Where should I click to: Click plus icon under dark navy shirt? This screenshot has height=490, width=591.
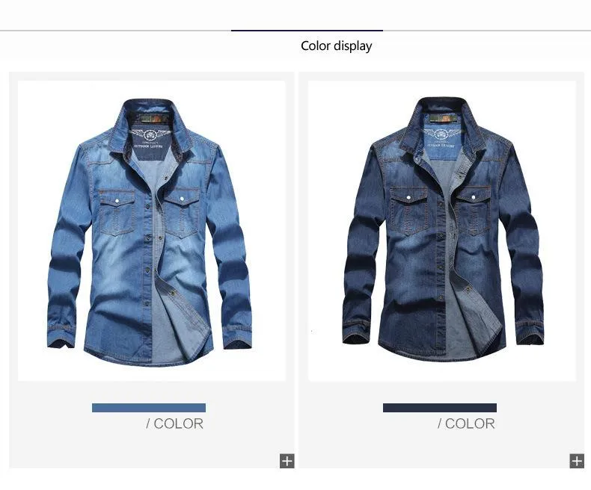point(577,461)
